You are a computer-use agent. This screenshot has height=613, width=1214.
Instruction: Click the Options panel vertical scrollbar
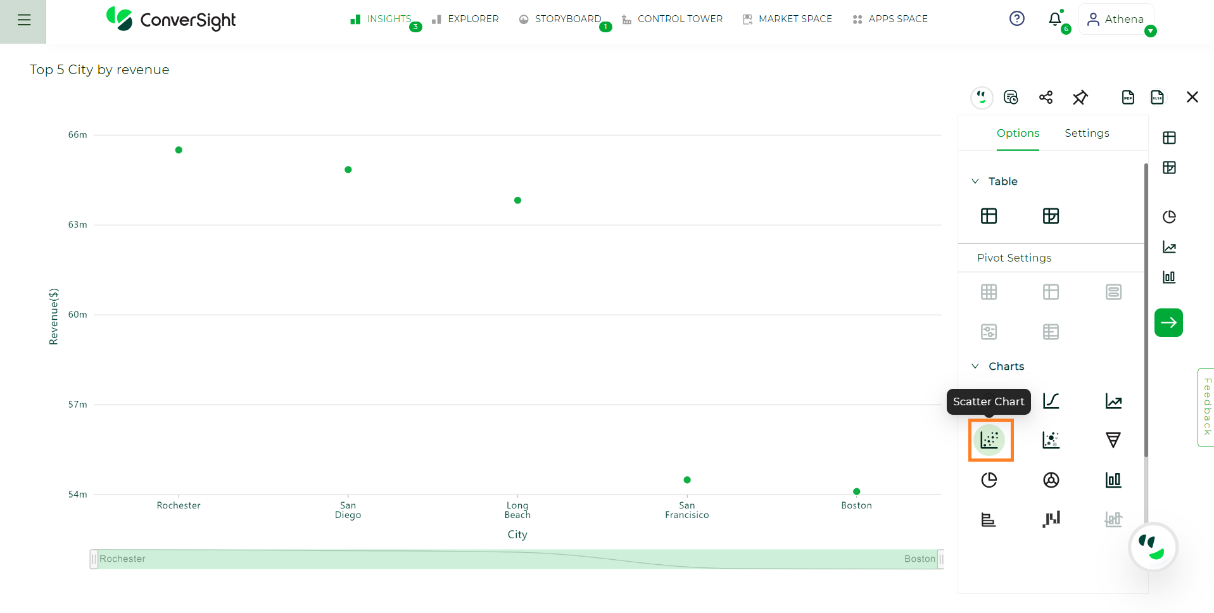point(1146,310)
